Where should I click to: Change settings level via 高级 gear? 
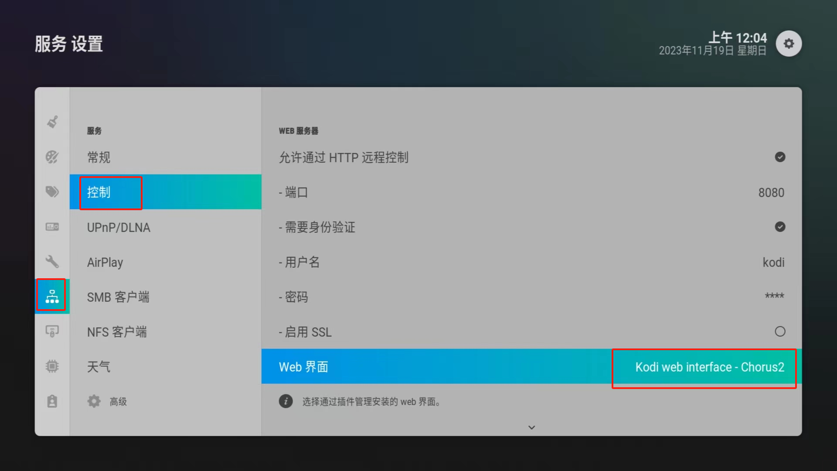pos(107,401)
